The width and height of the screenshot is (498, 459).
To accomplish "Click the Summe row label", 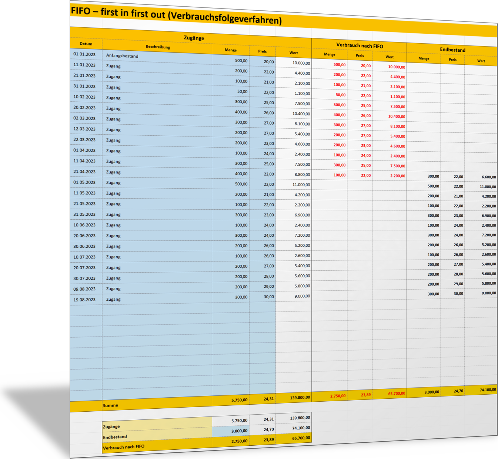I will tap(110, 405).
